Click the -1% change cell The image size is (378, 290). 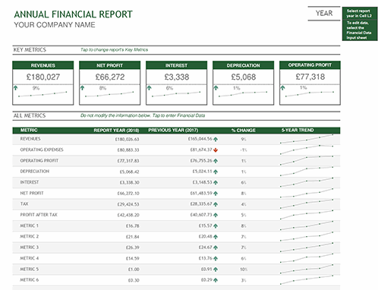tap(244, 150)
